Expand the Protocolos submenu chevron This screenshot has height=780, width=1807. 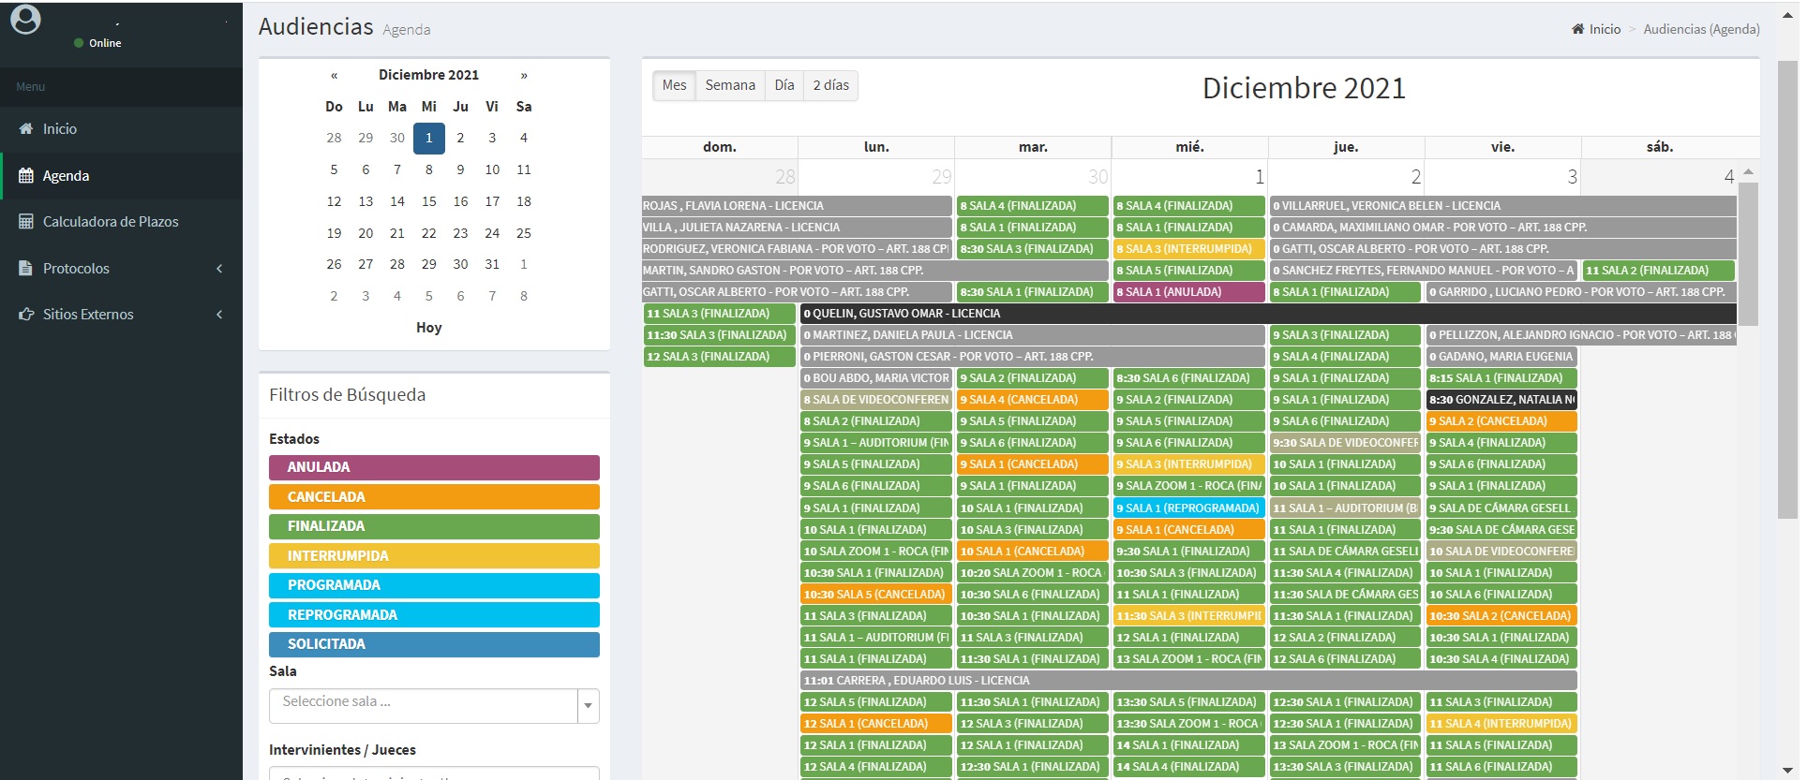(x=219, y=269)
